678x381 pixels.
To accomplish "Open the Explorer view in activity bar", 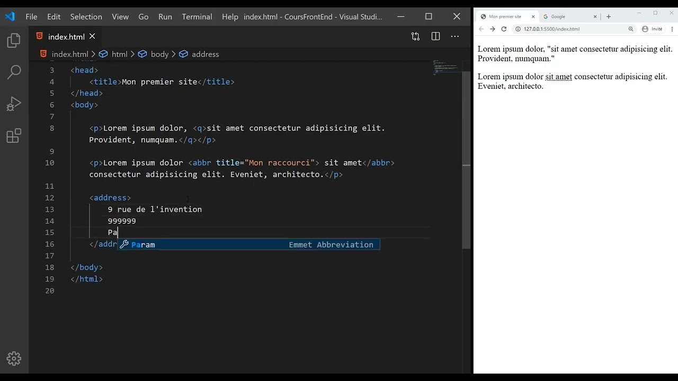I will click(14, 41).
